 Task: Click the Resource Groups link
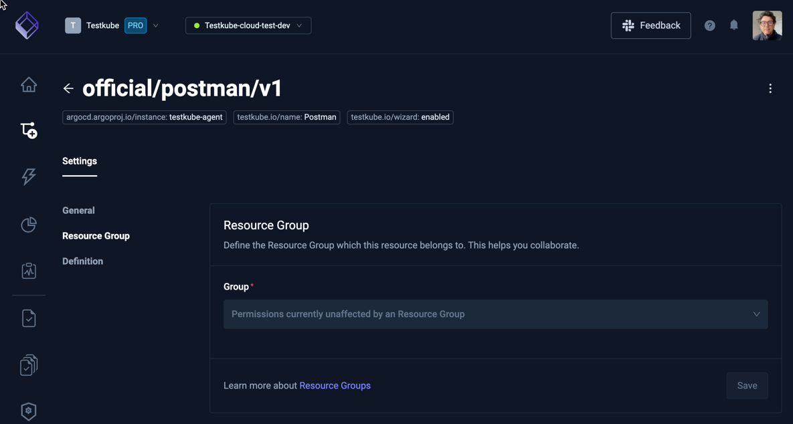click(x=335, y=385)
